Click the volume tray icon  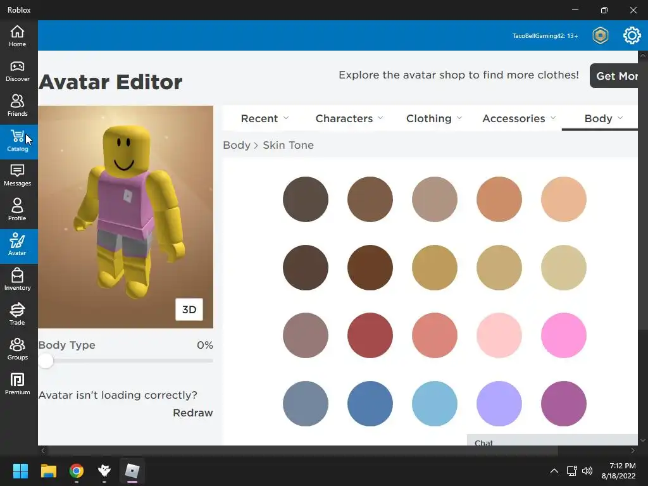587,471
